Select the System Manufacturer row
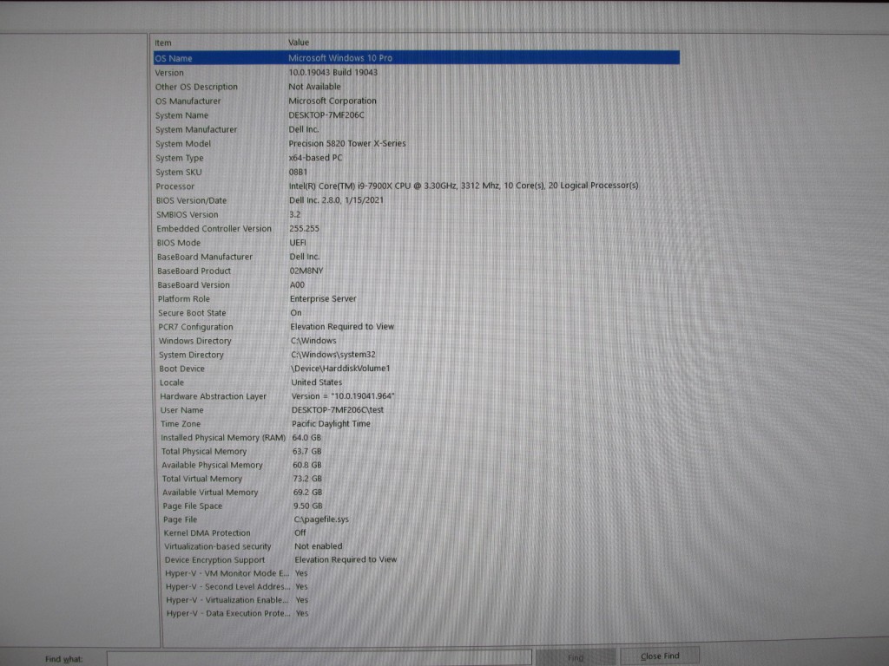The image size is (889, 666). coord(416,129)
